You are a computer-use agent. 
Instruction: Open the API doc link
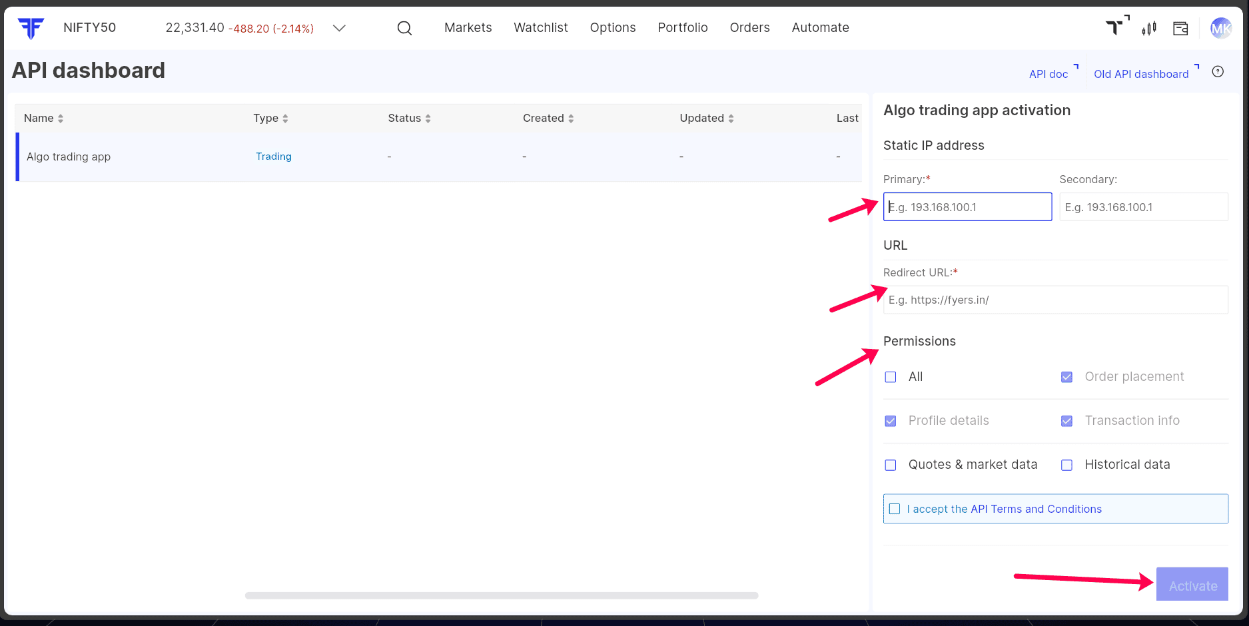1048,74
